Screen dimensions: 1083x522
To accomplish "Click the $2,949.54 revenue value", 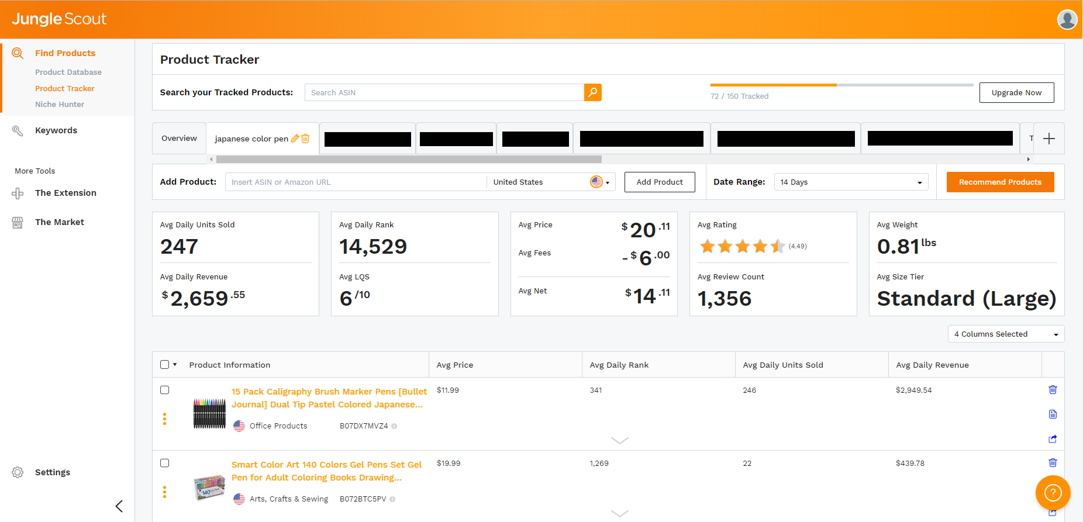I will tap(913, 390).
